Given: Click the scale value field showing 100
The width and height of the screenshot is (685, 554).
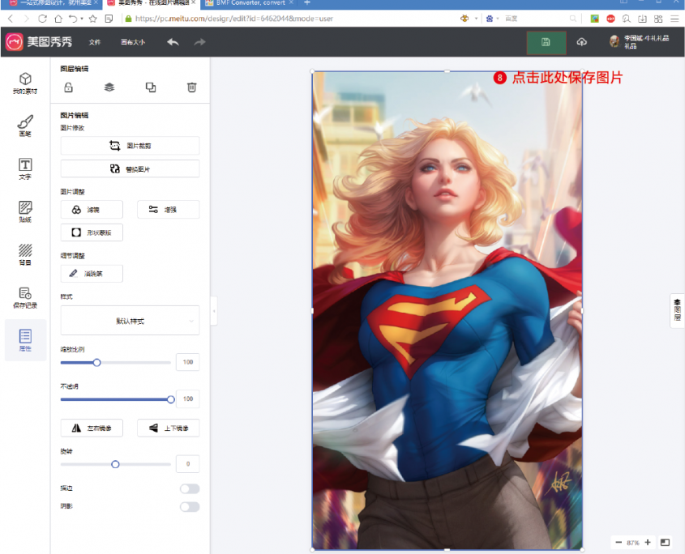Looking at the screenshot, I should (x=188, y=362).
